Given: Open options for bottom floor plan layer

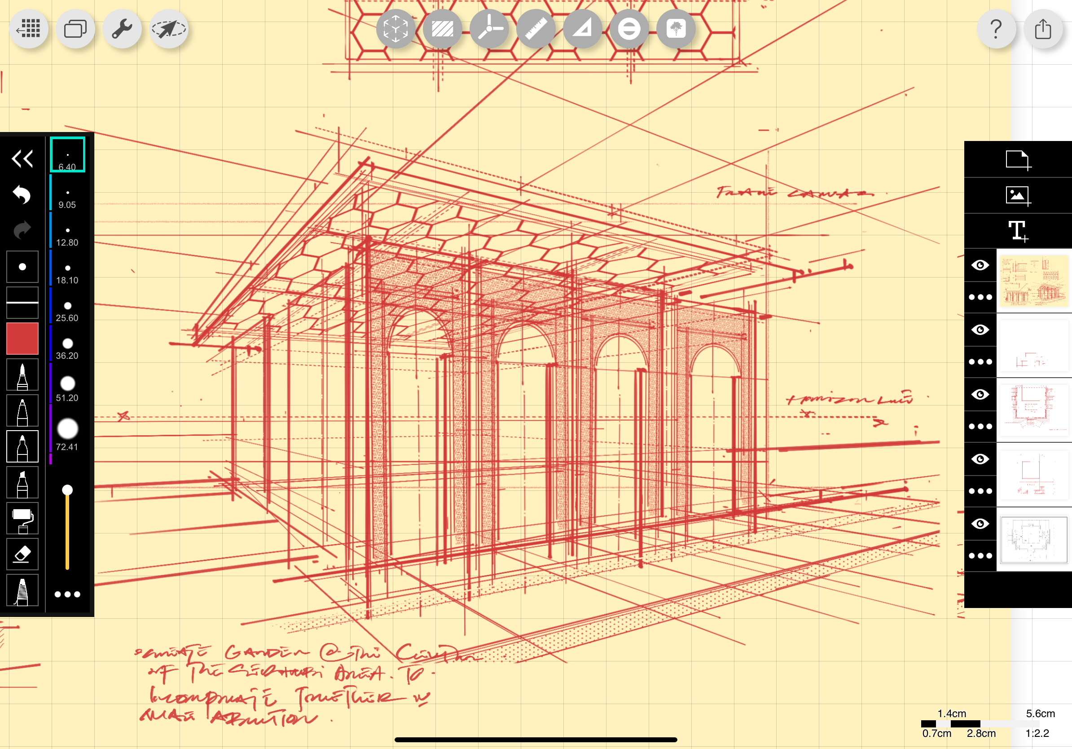Looking at the screenshot, I should (980, 555).
